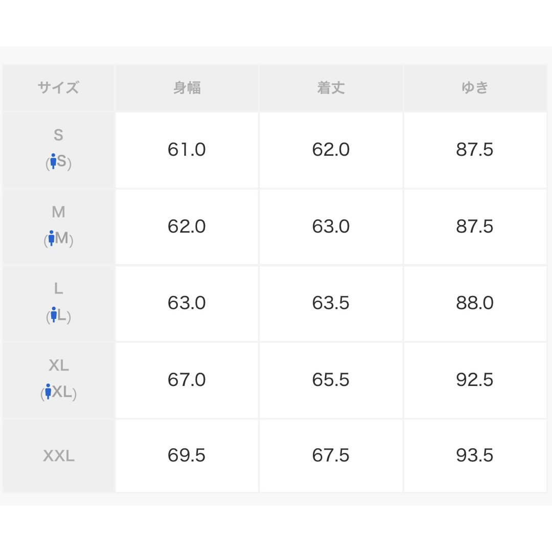Viewport: 552px width, 552px height.
Task: Click the blue person icon beside S
Action: pyautogui.click(x=53, y=161)
